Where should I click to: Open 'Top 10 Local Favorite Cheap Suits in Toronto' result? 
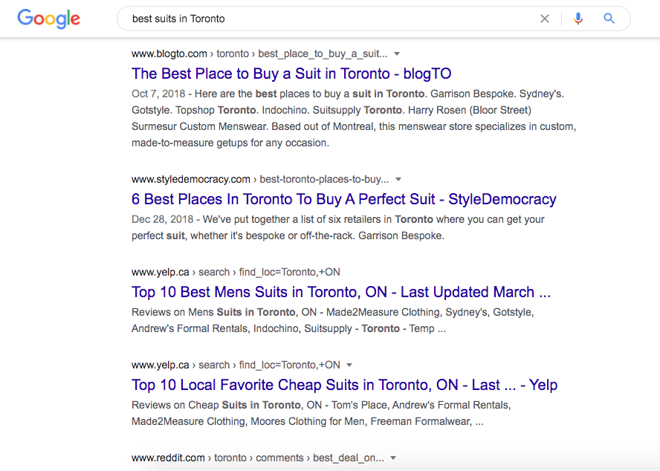click(x=344, y=385)
